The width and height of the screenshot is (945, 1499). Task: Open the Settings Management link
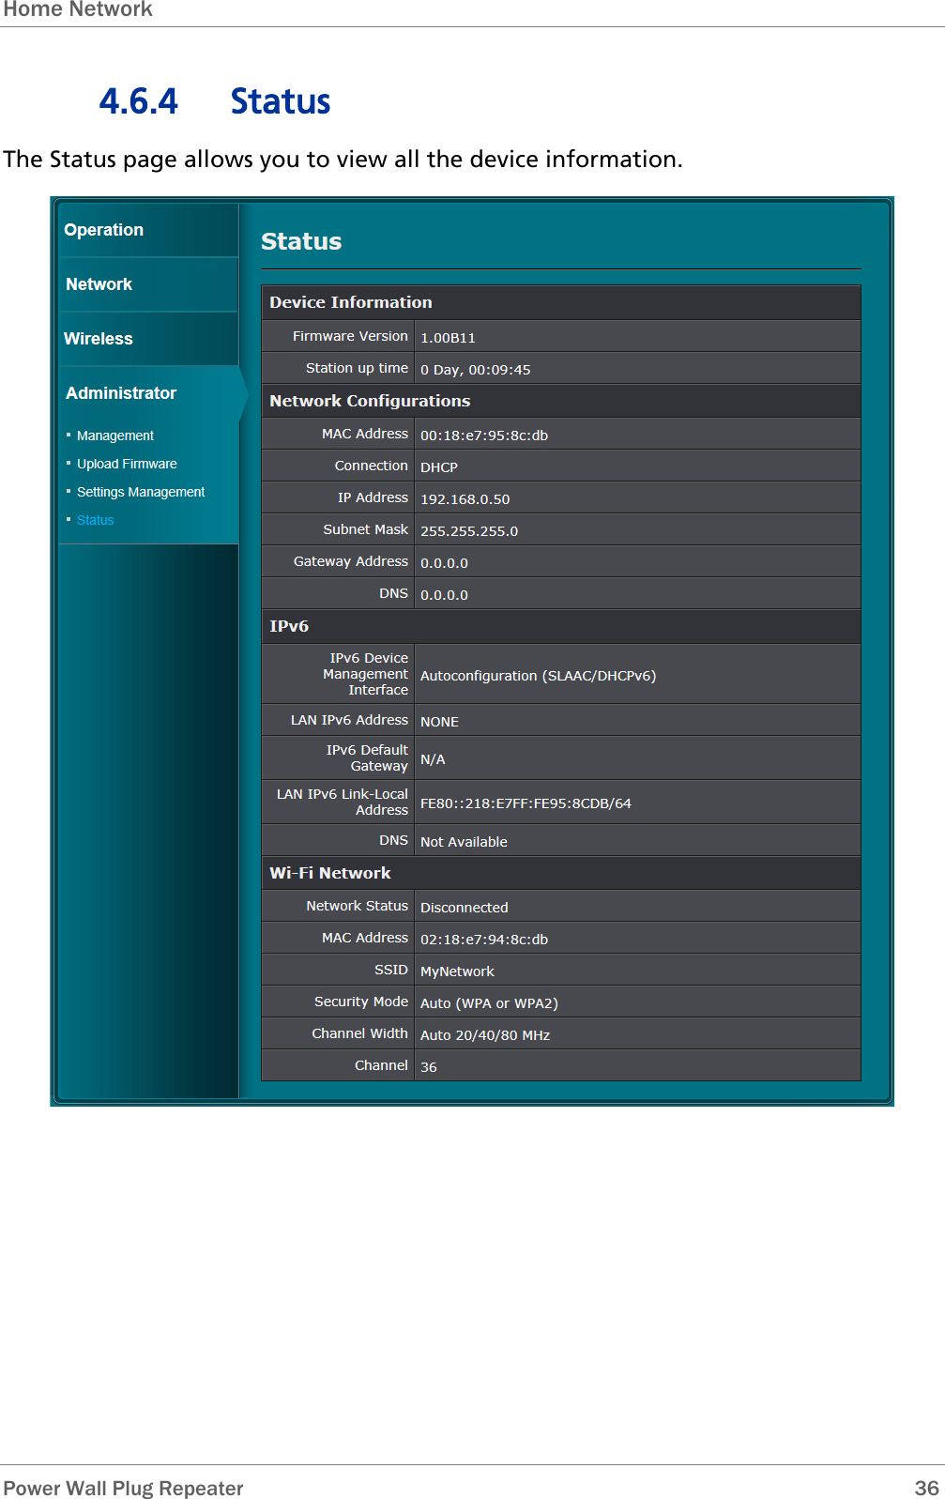[x=141, y=492]
